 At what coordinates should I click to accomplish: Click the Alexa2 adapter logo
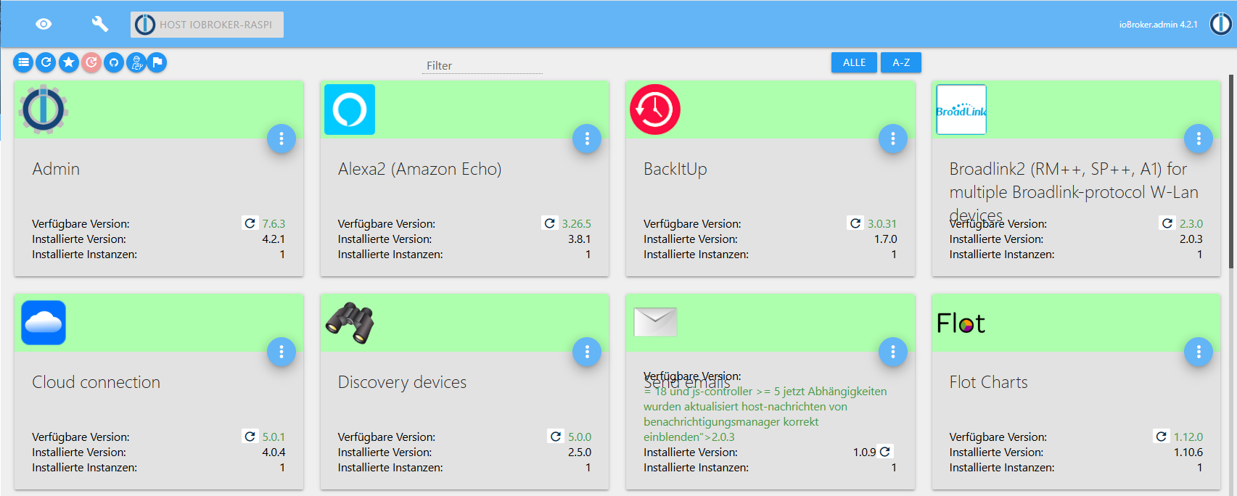click(350, 109)
